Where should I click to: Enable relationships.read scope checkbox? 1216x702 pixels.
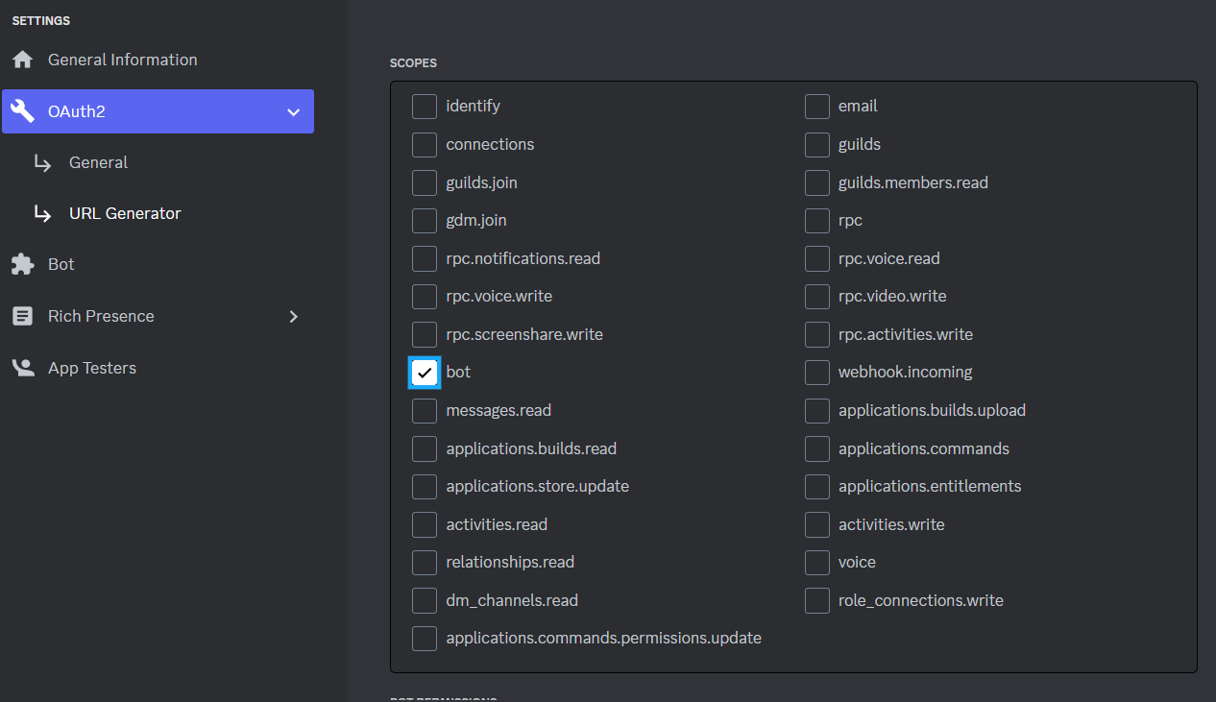425,563
